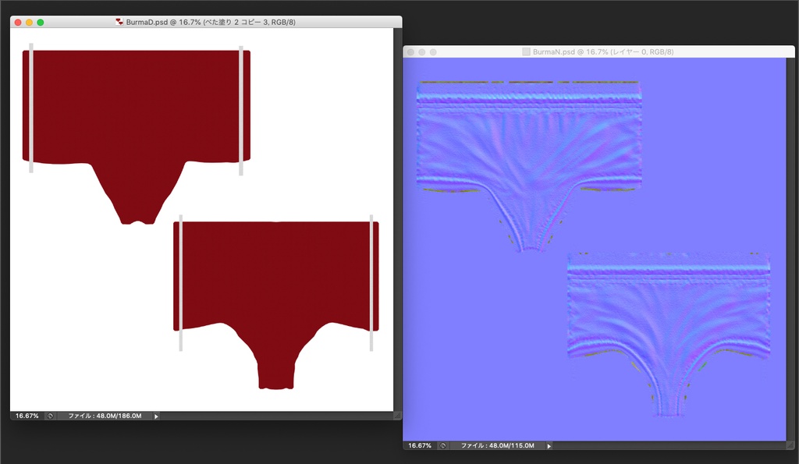Activate BurmaN.psd window via its title text
Screen dimensions: 799x464
pyautogui.click(x=603, y=52)
